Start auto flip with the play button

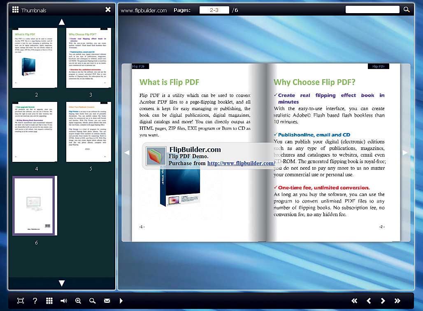tap(121, 301)
